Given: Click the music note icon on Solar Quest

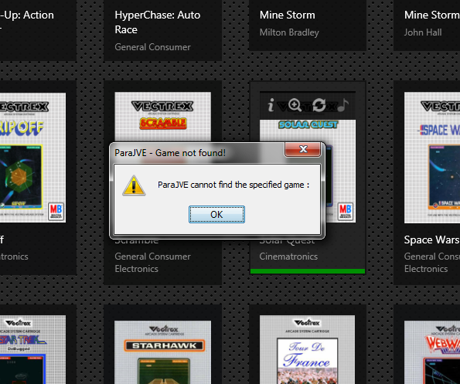Looking at the screenshot, I should [342, 105].
